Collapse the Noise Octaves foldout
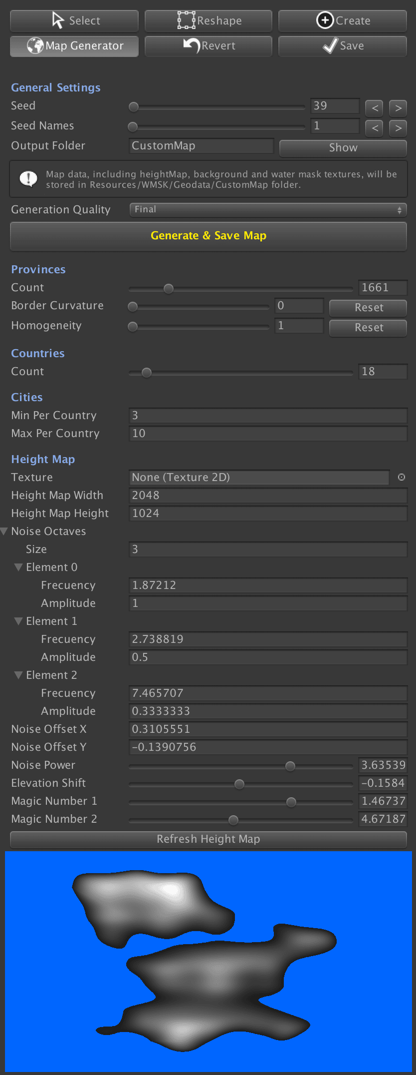This screenshot has width=416, height=1075. click(x=4, y=532)
